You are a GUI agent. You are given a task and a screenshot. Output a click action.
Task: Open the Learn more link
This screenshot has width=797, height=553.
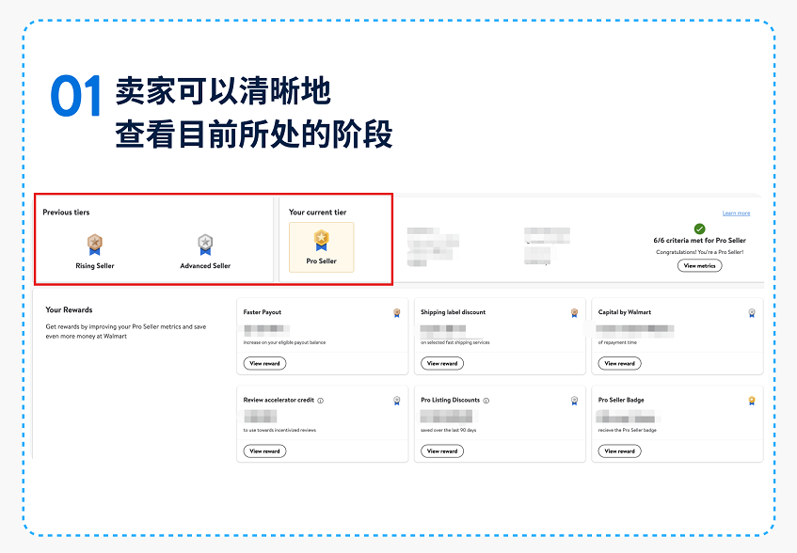736,213
